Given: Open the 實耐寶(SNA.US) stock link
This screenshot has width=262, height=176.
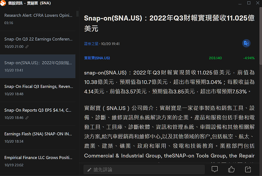Looking at the screenshot, I should pyautogui.click(x=97, y=58).
